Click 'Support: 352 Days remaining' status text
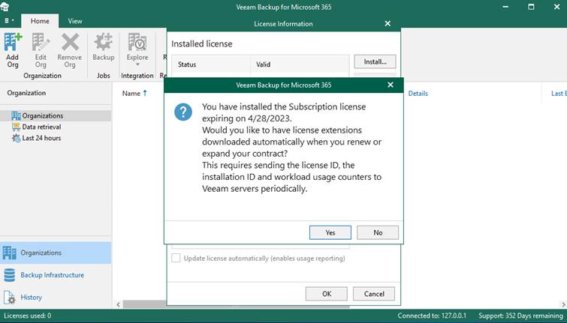The width and height of the screenshot is (567, 323). pos(520,316)
